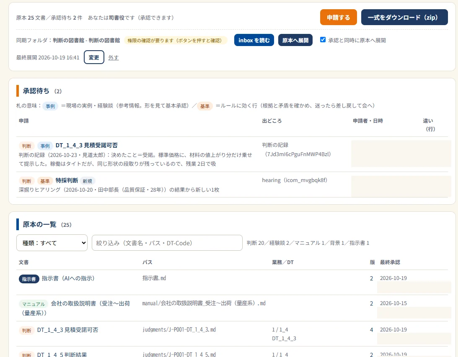The height and width of the screenshot is (357, 458).
Task: Click the 判断 tag in the 特採判断 row
Action: (x=26, y=181)
